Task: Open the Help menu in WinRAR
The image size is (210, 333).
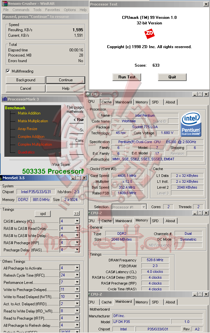Action: [83, 10]
